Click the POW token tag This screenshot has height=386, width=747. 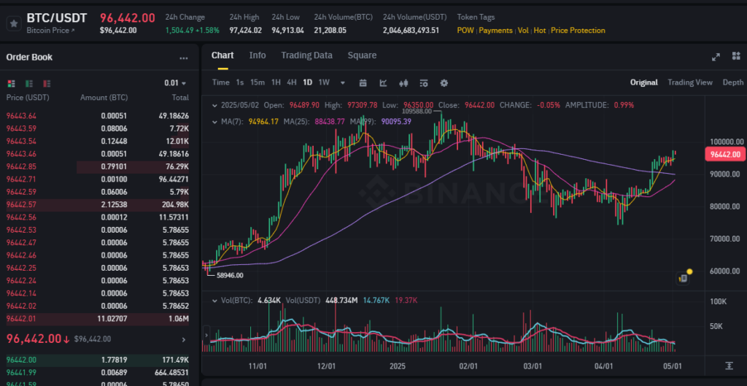pyautogui.click(x=465, y=31)
